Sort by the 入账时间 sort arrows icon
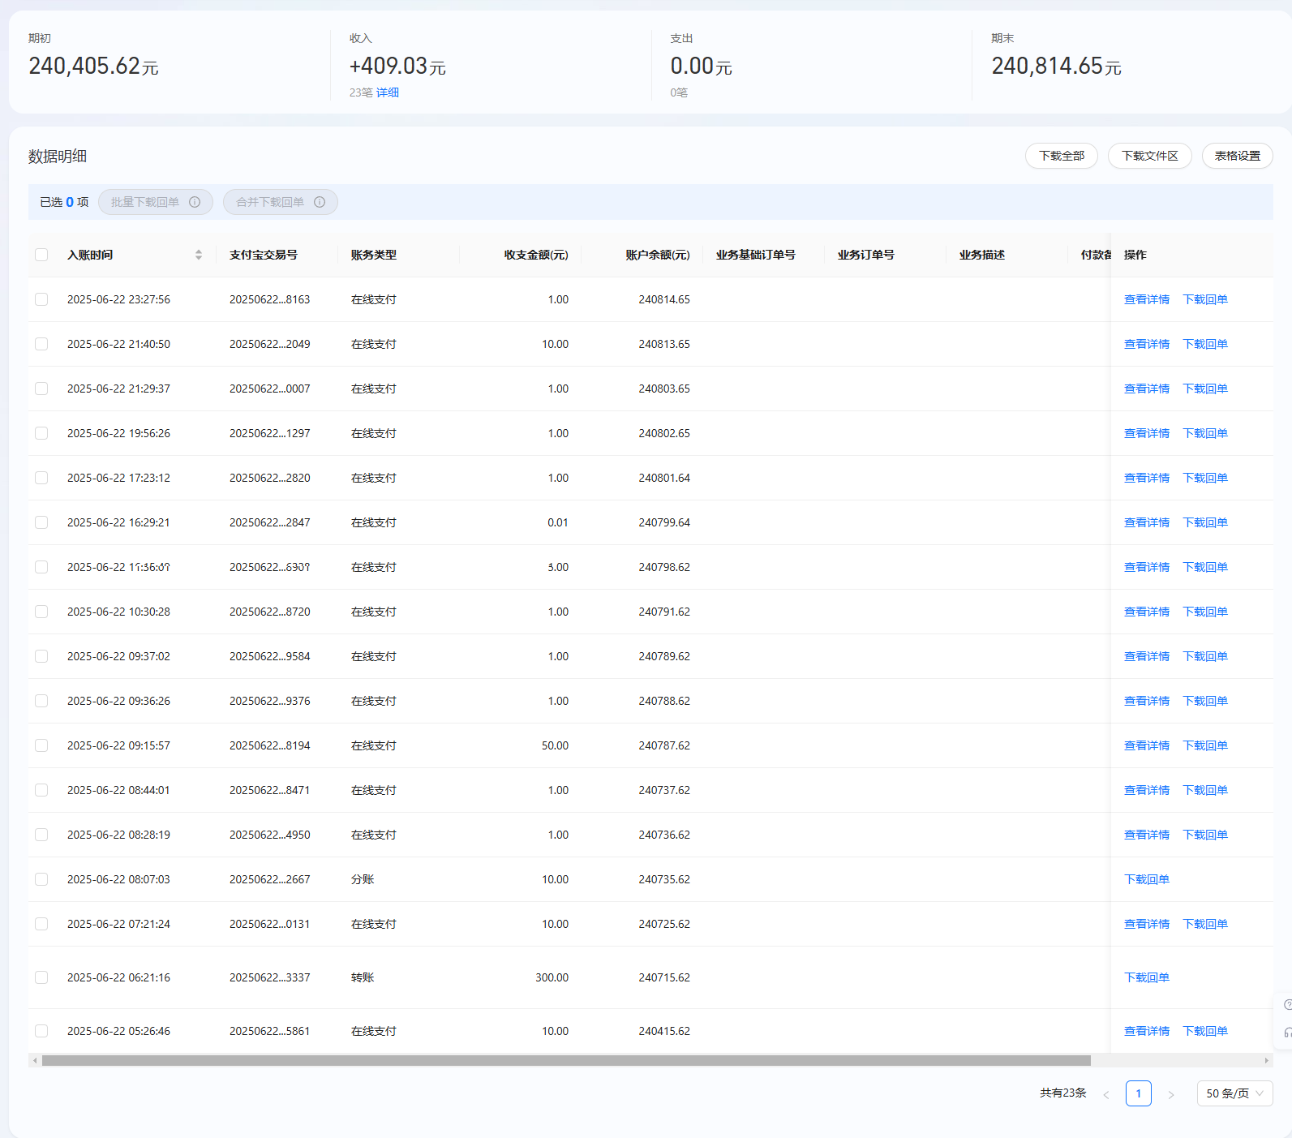1292x1138 pixels. tap(199, 255)
